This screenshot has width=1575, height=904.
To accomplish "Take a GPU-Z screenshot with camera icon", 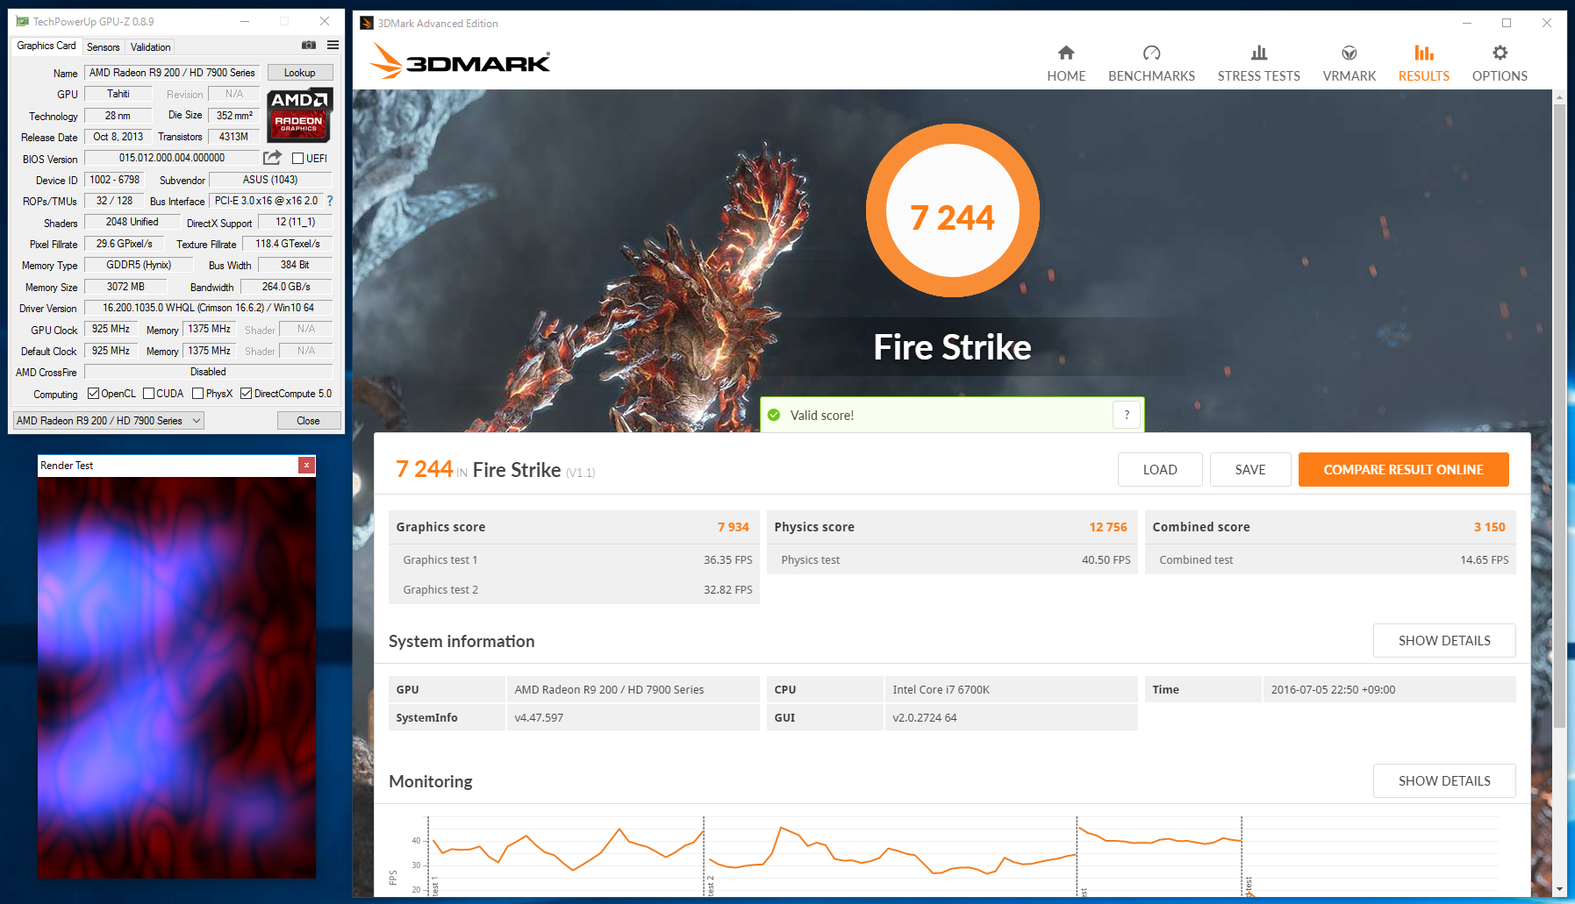I will pyautogui.click(x=309, y=45).
